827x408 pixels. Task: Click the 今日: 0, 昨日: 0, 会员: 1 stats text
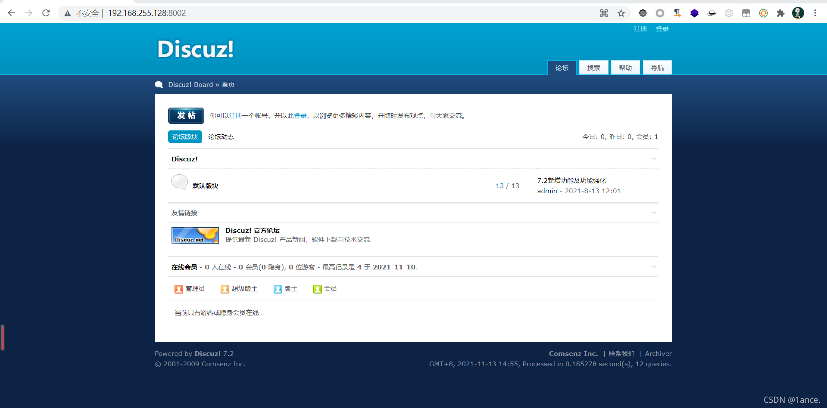coord(620,137)
